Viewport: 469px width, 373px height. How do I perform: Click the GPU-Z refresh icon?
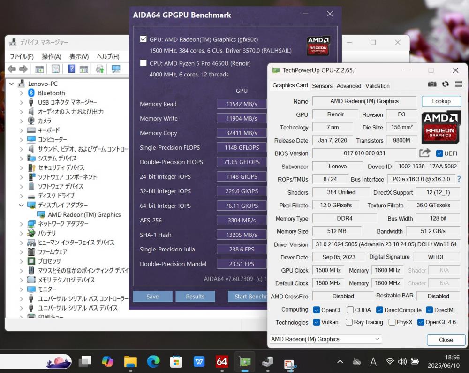(x=446, y=84)
